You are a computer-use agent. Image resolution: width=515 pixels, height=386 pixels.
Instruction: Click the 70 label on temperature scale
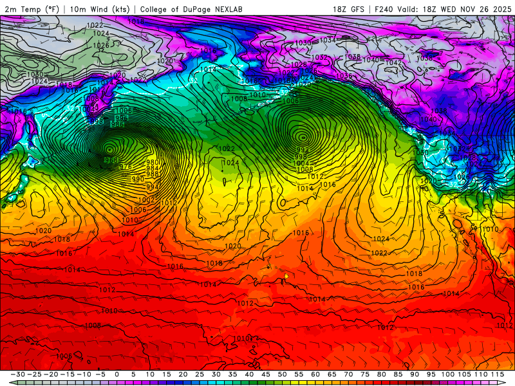click(348, 374)
